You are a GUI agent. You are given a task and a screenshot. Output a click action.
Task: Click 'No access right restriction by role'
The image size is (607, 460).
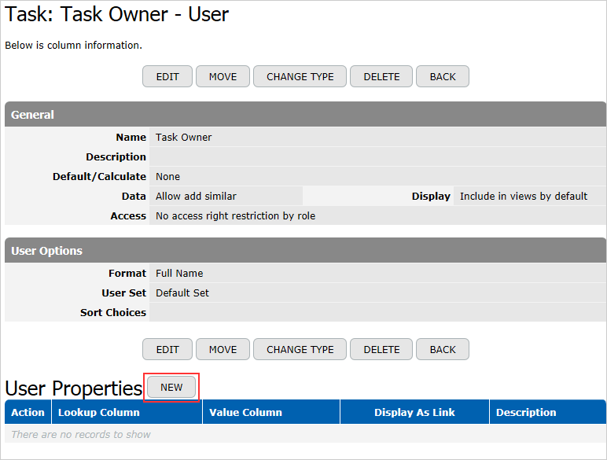click(235, 216)
